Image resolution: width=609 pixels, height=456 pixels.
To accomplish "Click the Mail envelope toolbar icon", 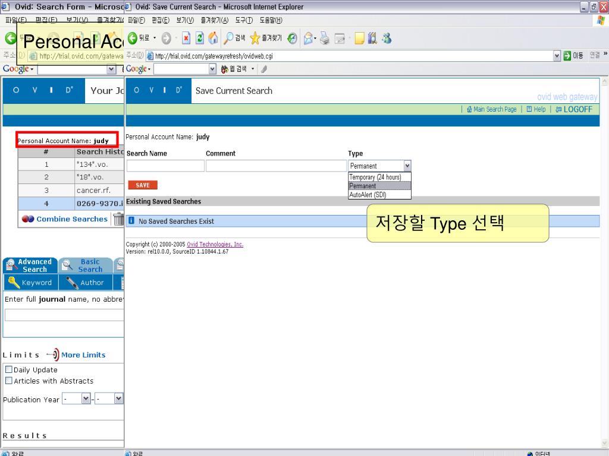I will point(309,38).
